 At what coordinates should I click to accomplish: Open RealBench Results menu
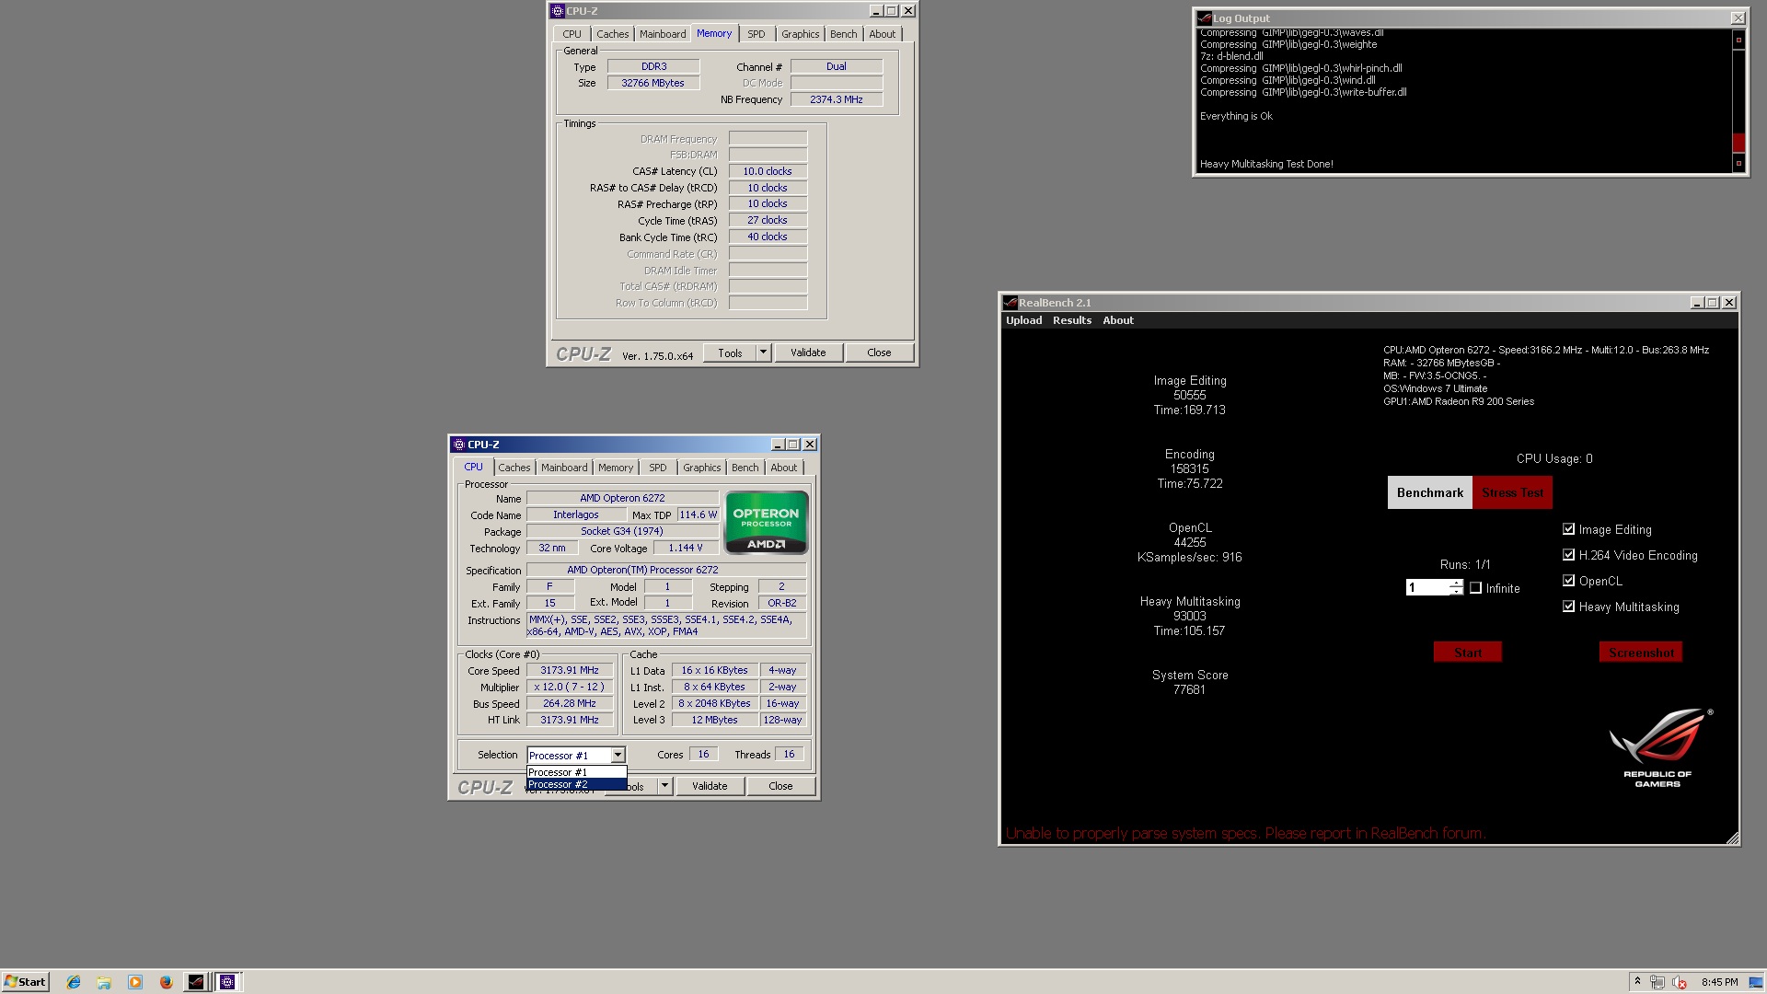coord(1072,320)
